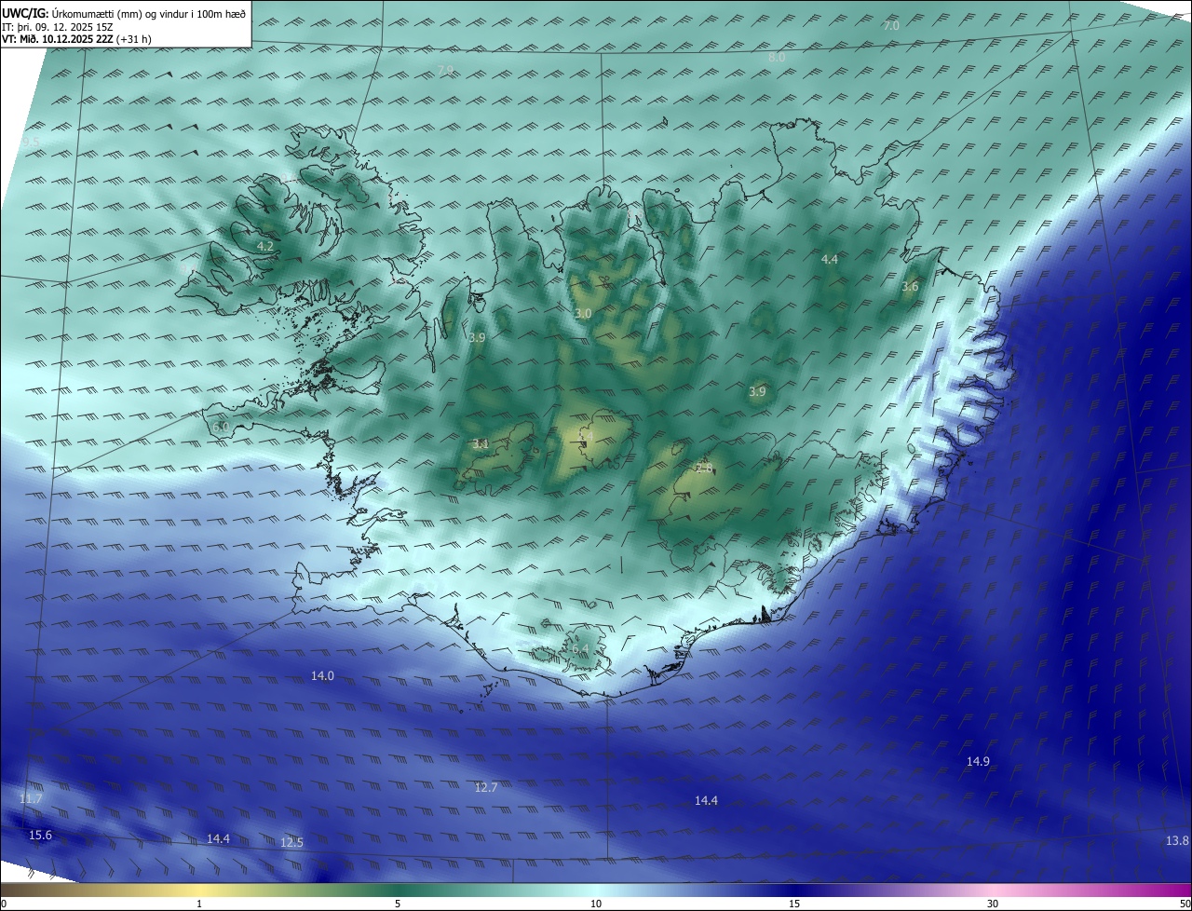
Task: Click the color scale tick label 10
Action: coord(596,904)
